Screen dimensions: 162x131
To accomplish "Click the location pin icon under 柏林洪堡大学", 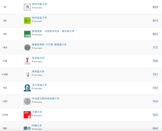I will 33,8.
